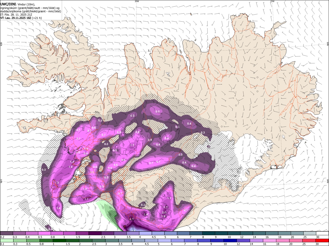Viewport: 329px width, 246px height.
Task: Click the 2.4 precipitation value on map
Action: pos(146,214)
